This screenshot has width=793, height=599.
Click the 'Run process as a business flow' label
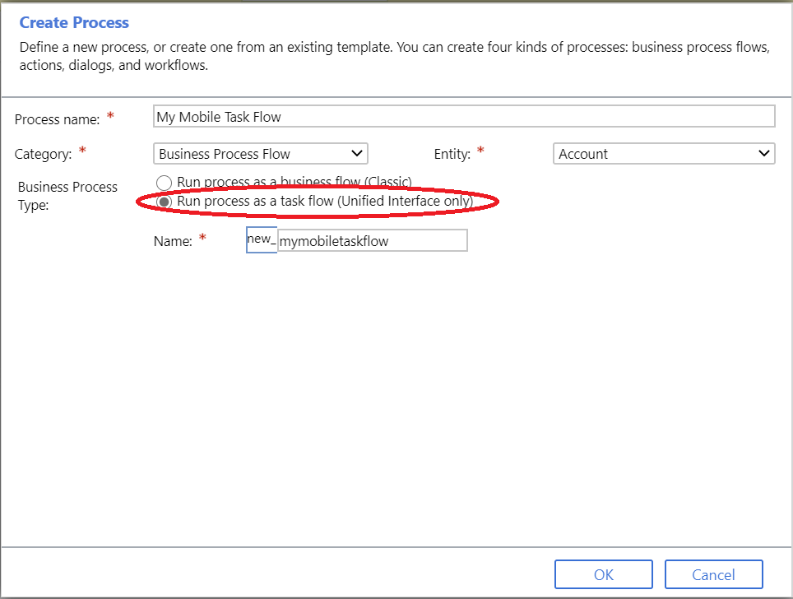coord(294,182)
